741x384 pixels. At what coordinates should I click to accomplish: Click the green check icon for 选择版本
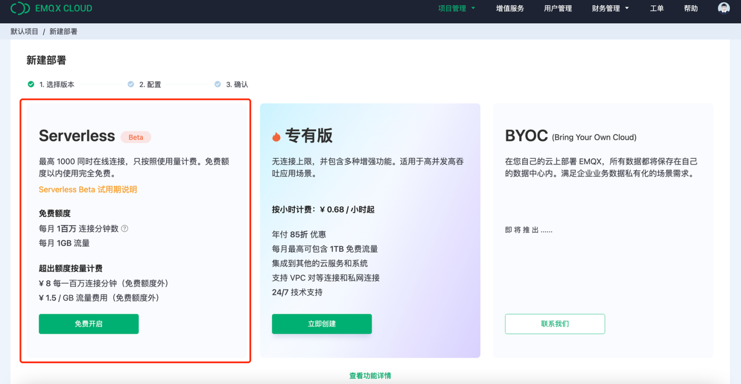31,84
